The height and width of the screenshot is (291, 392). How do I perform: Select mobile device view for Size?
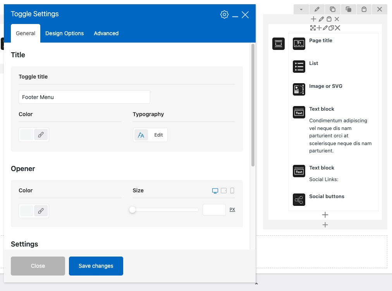pyautogui.click(x=232, y=191)
